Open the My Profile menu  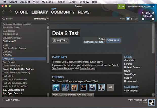point(48,2)
